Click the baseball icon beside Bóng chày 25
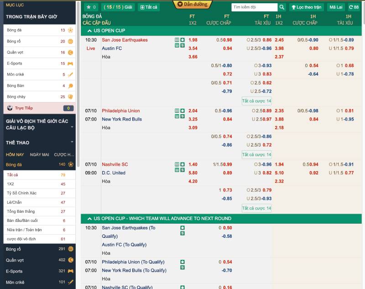This screenshot has width=365, height=289. (x=70, y=97)
